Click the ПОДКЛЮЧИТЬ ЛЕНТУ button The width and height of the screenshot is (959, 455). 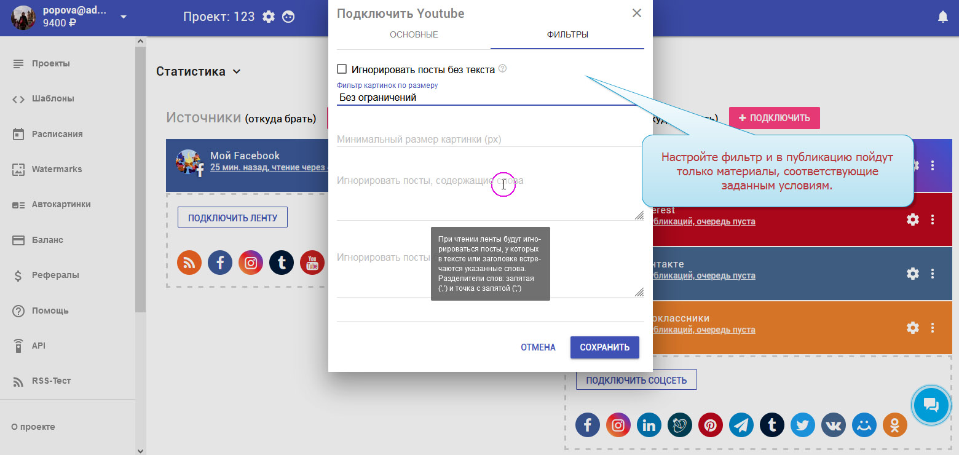click(232, 218)
